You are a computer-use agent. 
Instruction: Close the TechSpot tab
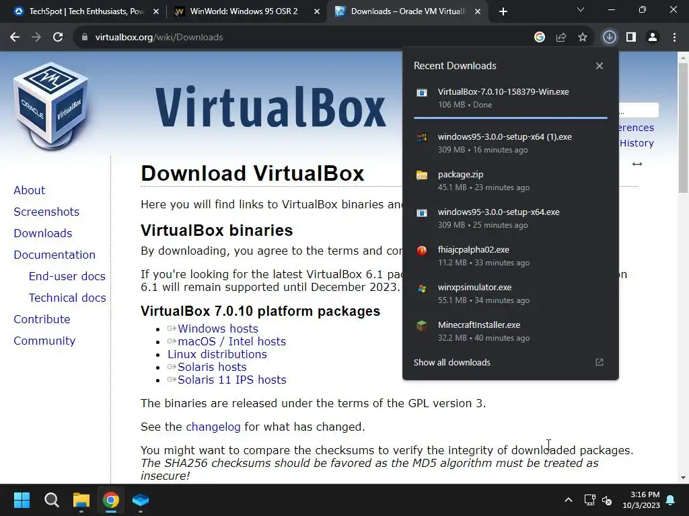point(156,12)
